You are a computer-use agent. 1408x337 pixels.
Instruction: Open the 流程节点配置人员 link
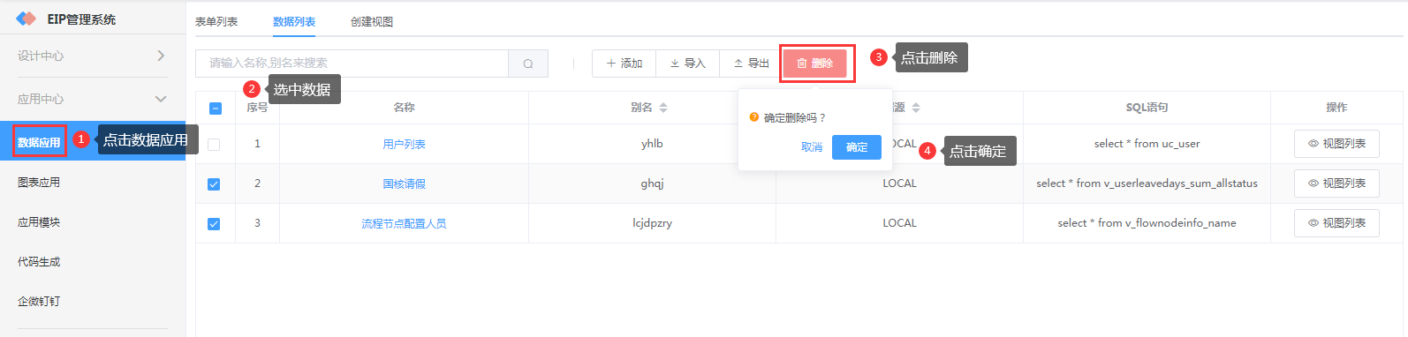point(405,224)
